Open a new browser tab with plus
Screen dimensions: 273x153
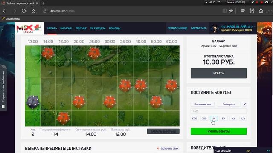pos(44,3)
